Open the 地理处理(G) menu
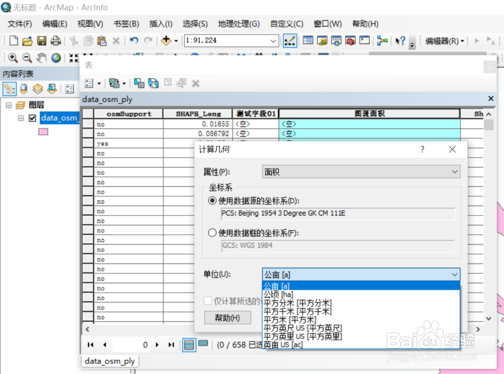The width and height of the screenshot is (504, 374). point(239,24)
